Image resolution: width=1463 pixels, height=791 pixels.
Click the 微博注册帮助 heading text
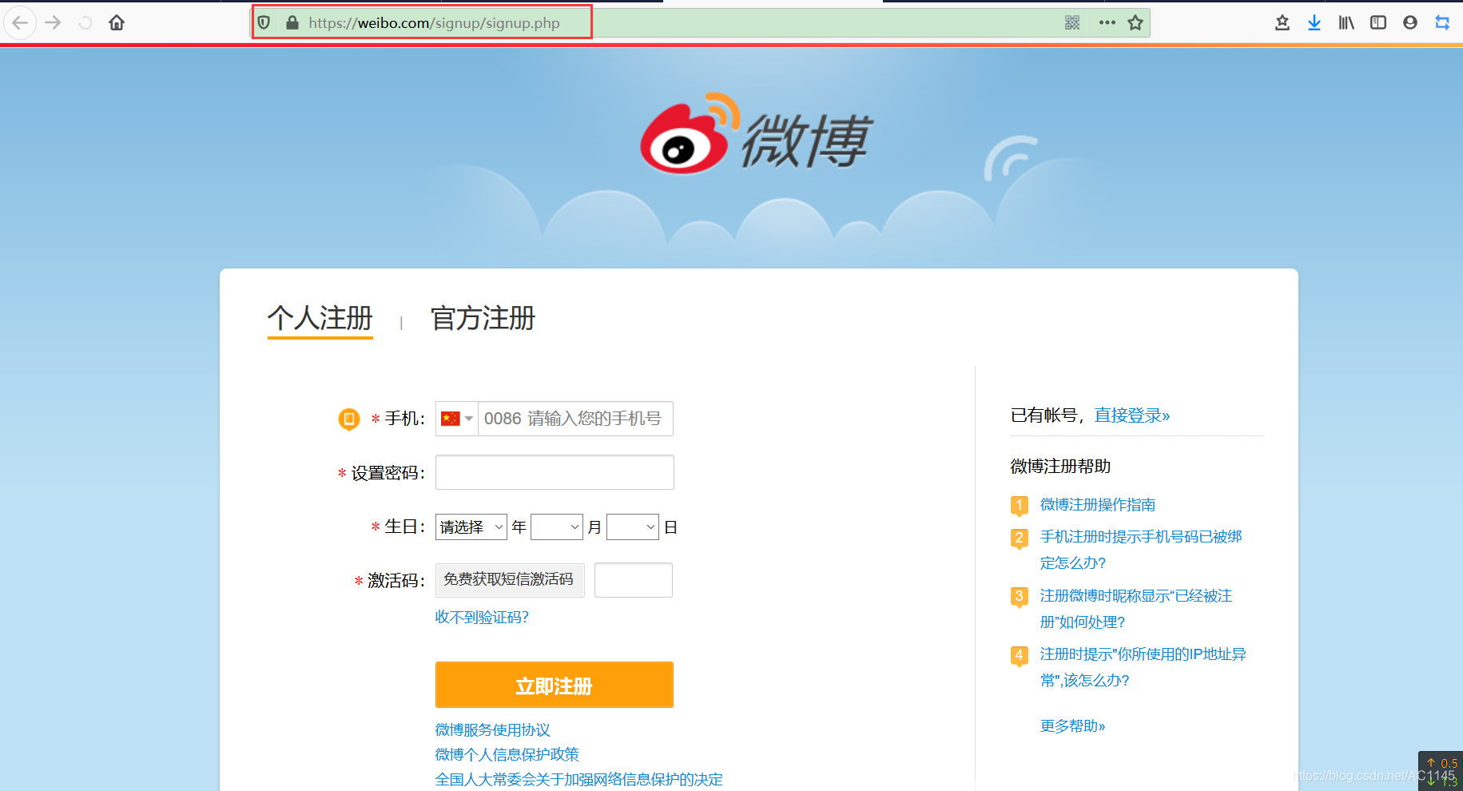click(1060, 466)
